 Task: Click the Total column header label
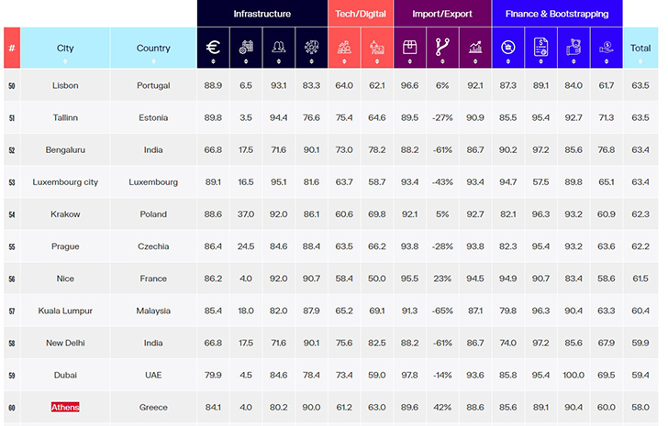[x=640, y=48]
